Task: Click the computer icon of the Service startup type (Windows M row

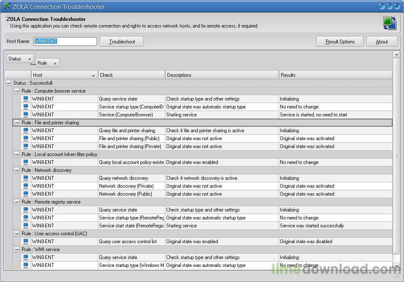Action: tap(26, 265)
